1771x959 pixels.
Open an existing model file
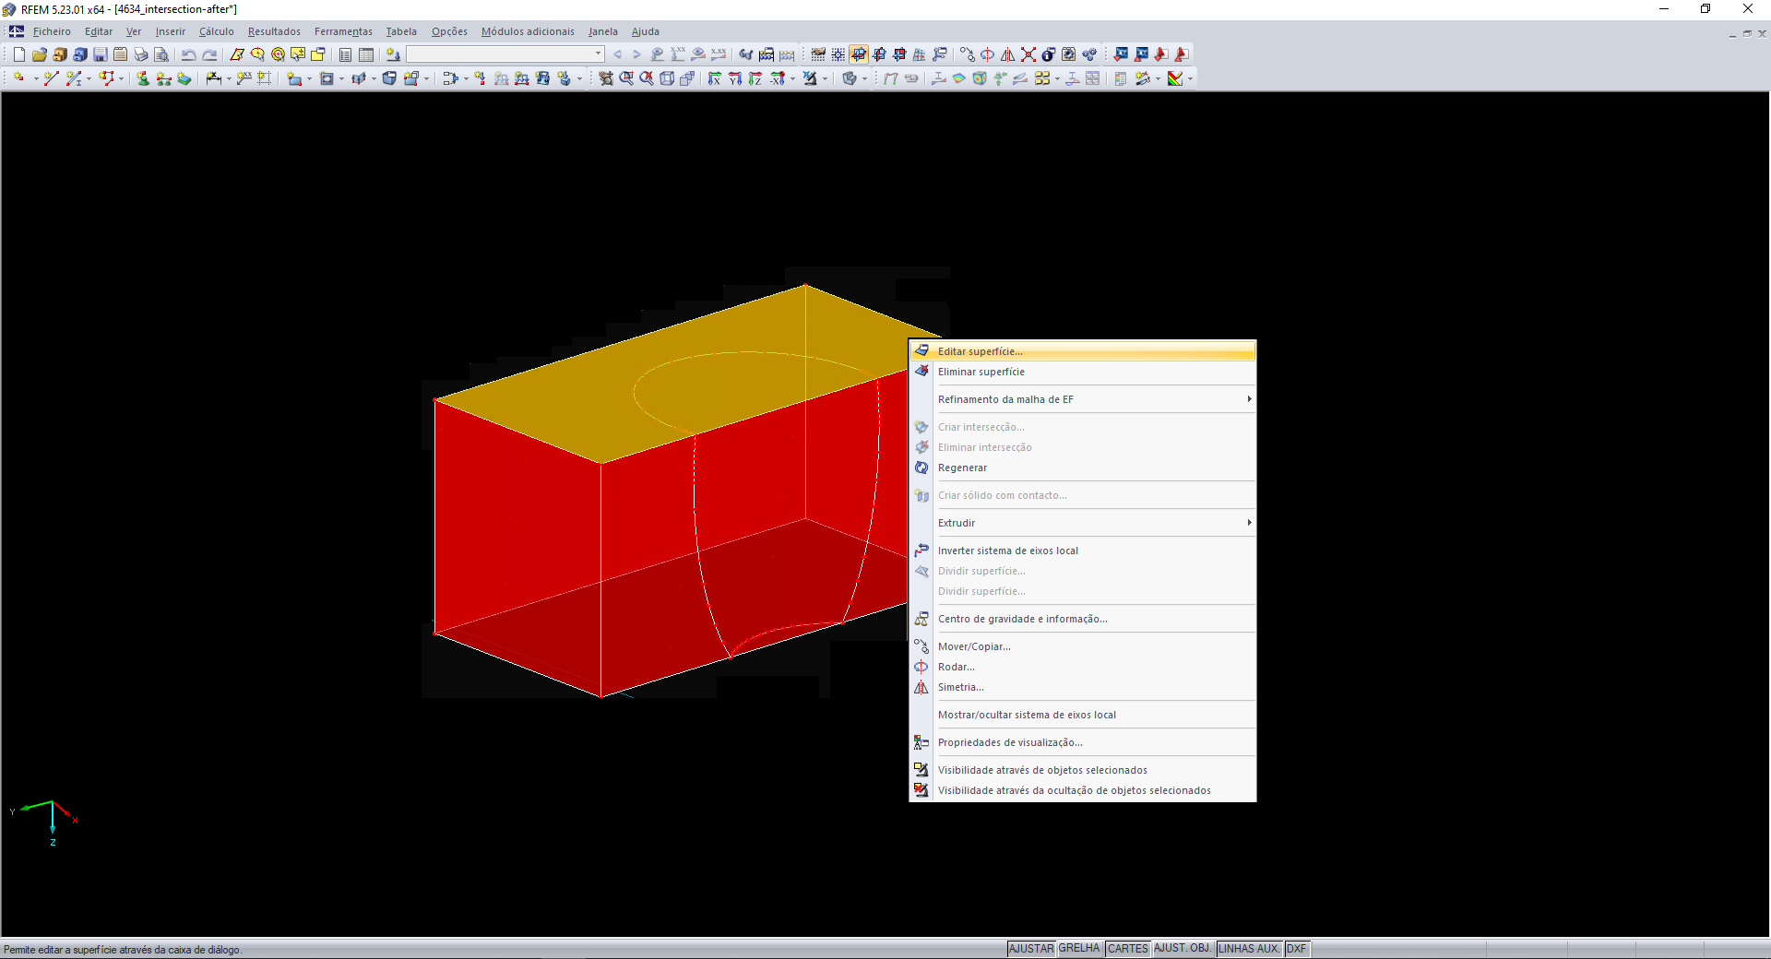(x=39, y=54)
